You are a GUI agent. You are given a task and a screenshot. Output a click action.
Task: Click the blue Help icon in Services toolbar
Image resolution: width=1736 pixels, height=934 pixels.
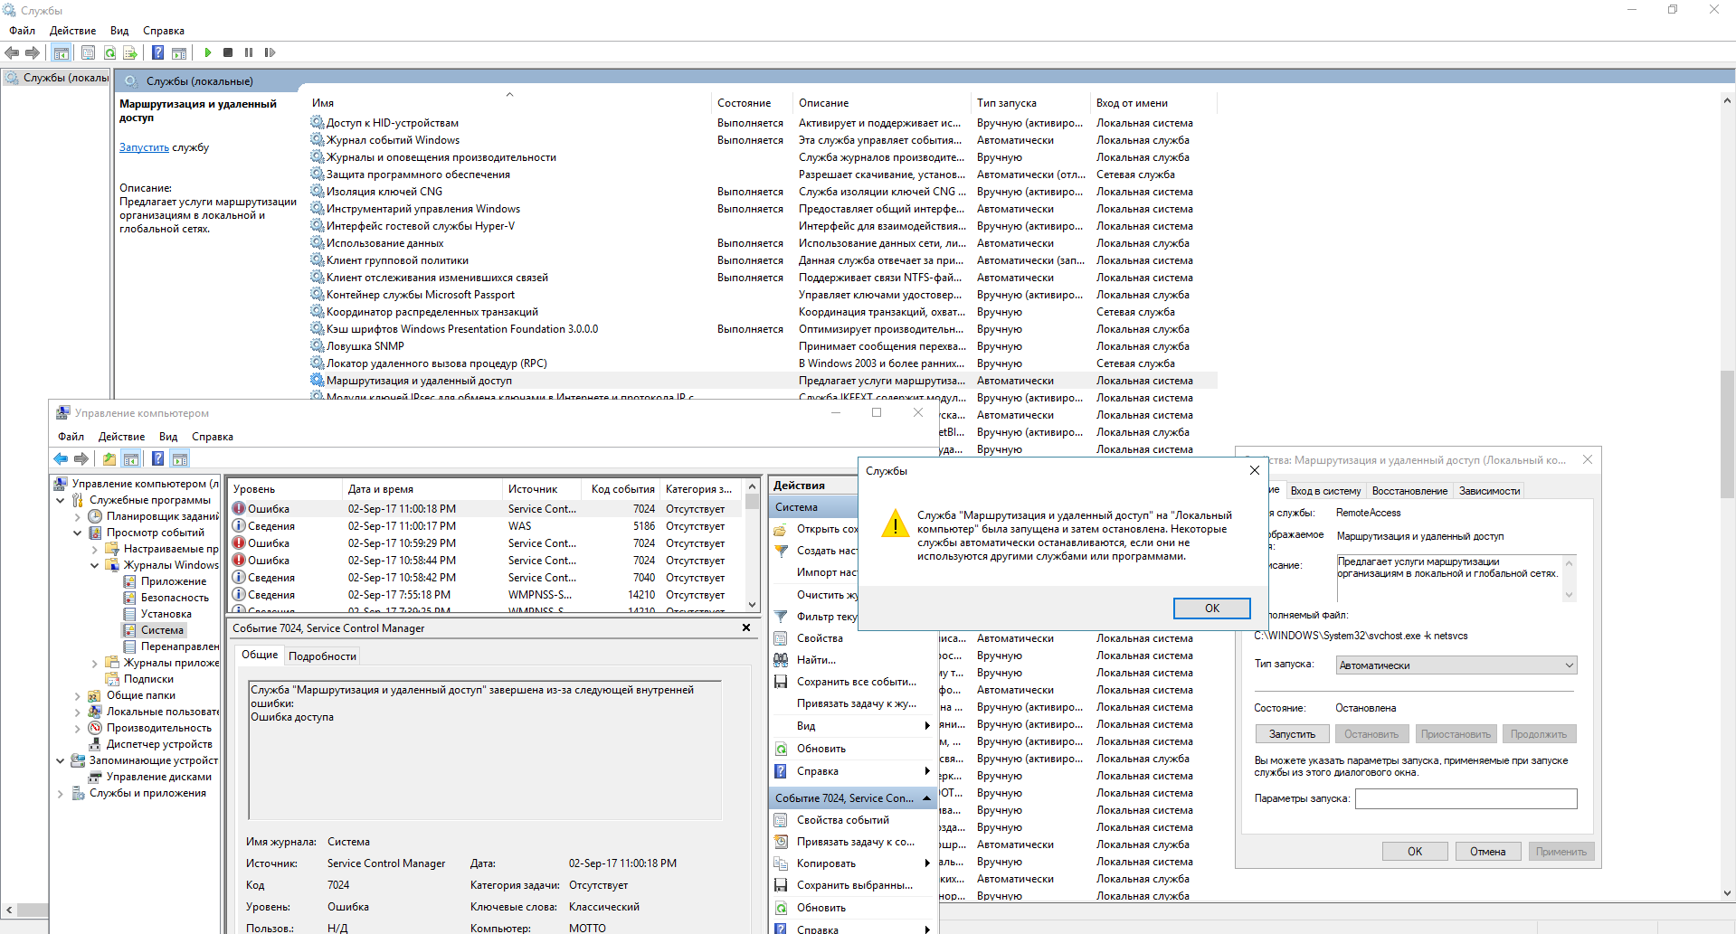(157, 52)
